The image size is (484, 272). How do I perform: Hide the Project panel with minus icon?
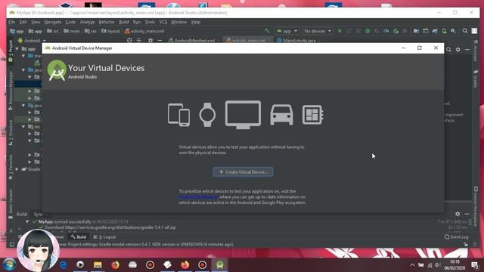[160, 40]
